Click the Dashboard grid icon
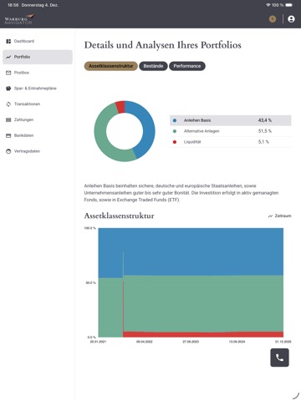This screenshot has height=401, width=301. click(8, 41)
